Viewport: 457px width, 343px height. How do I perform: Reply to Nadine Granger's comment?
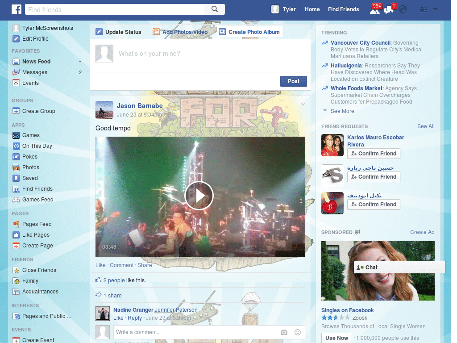coord(135,318)
